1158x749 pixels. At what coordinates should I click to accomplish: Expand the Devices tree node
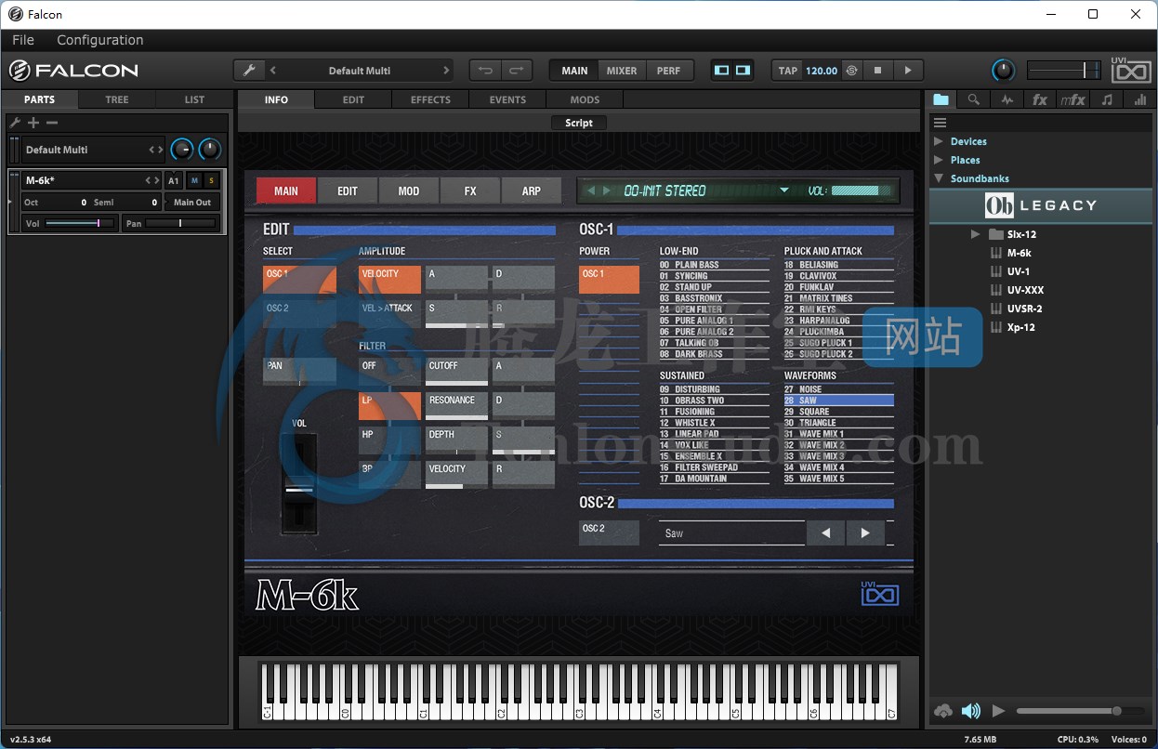click(939, 141)
